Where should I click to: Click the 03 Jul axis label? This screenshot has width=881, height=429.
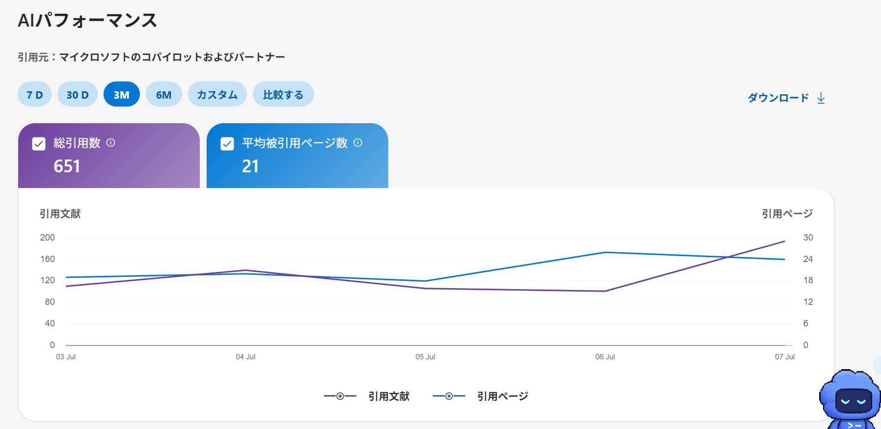tap(66, 357)
